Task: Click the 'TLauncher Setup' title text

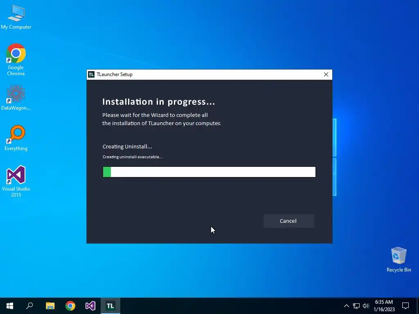Action: pyautogui.click(x=115, y=74)
